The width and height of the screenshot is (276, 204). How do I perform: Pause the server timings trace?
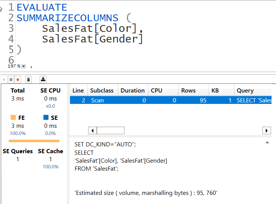coord(11,80)
